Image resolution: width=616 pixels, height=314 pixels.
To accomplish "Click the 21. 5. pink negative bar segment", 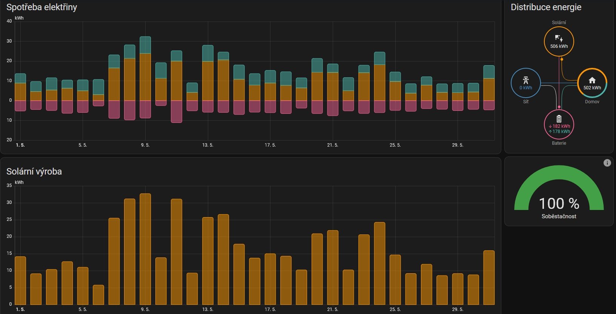I will point(333,108).
